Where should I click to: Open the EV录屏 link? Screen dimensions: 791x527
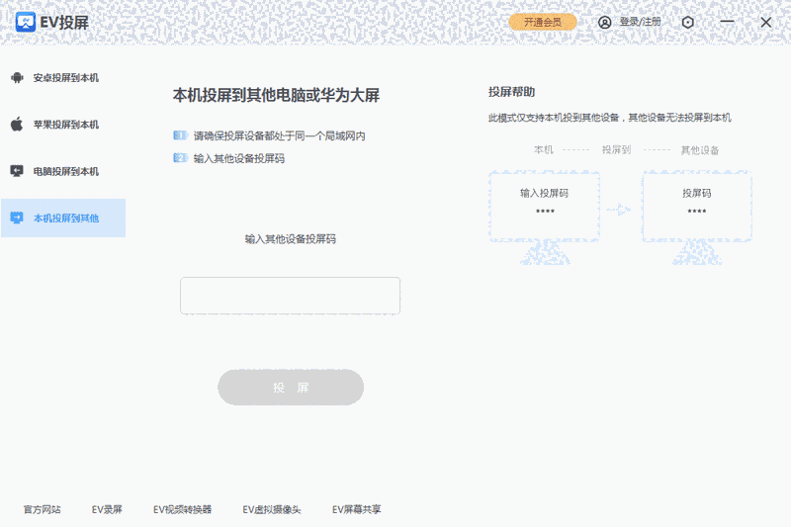(107, 509)
